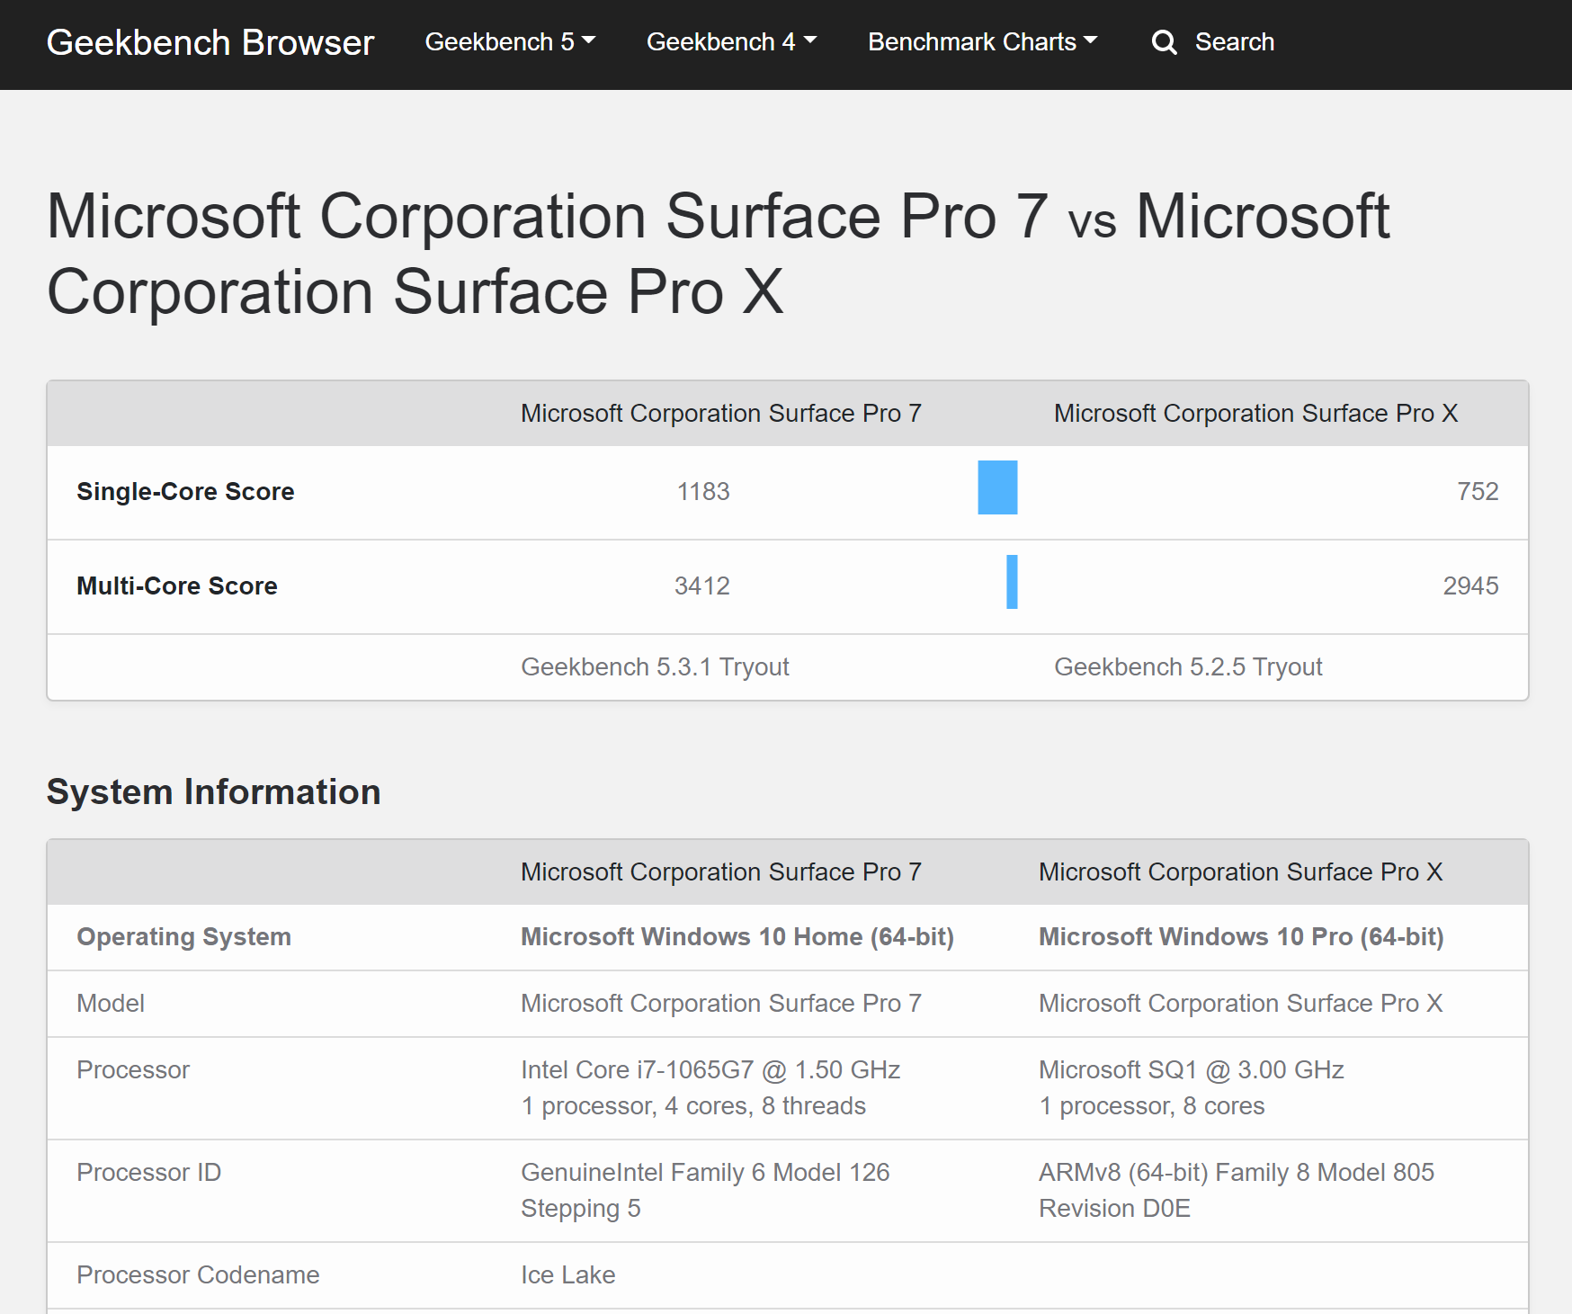This screenshot has width=1572, height=1314.
Task: Click Surface Pro 7 header in score table
Action: (720, 414)
